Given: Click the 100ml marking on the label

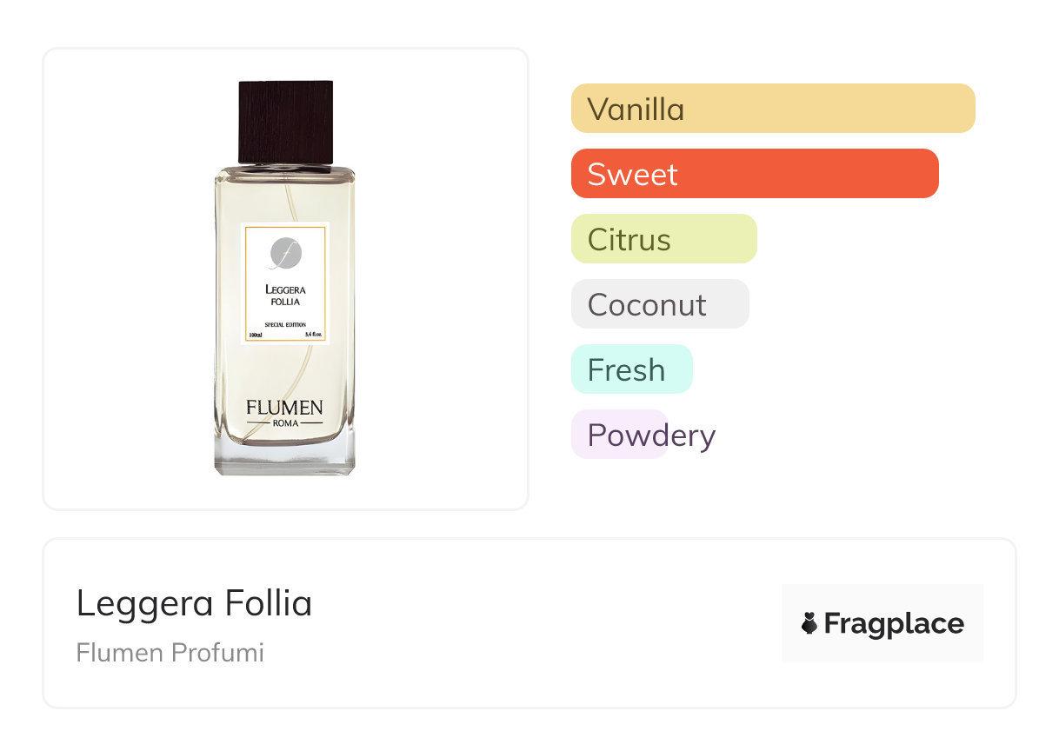Looking at the screenshot, I should click(256, 335).
